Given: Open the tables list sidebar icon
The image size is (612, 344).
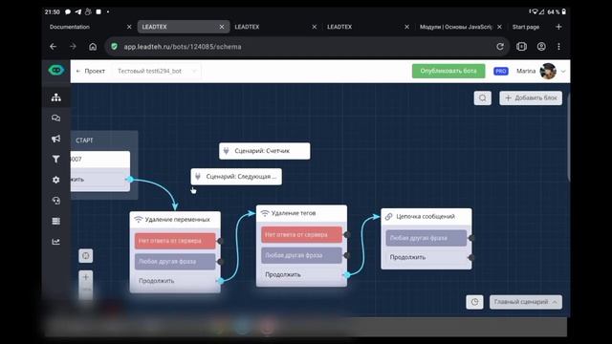Looking at the screenshot, I should (55, 221).
